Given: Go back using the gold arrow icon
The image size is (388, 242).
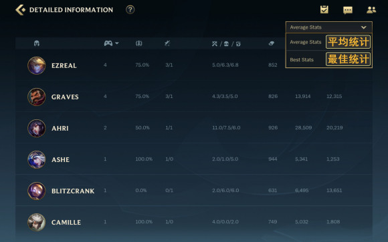Looking at the screenshot, I should tap(20, 10).
